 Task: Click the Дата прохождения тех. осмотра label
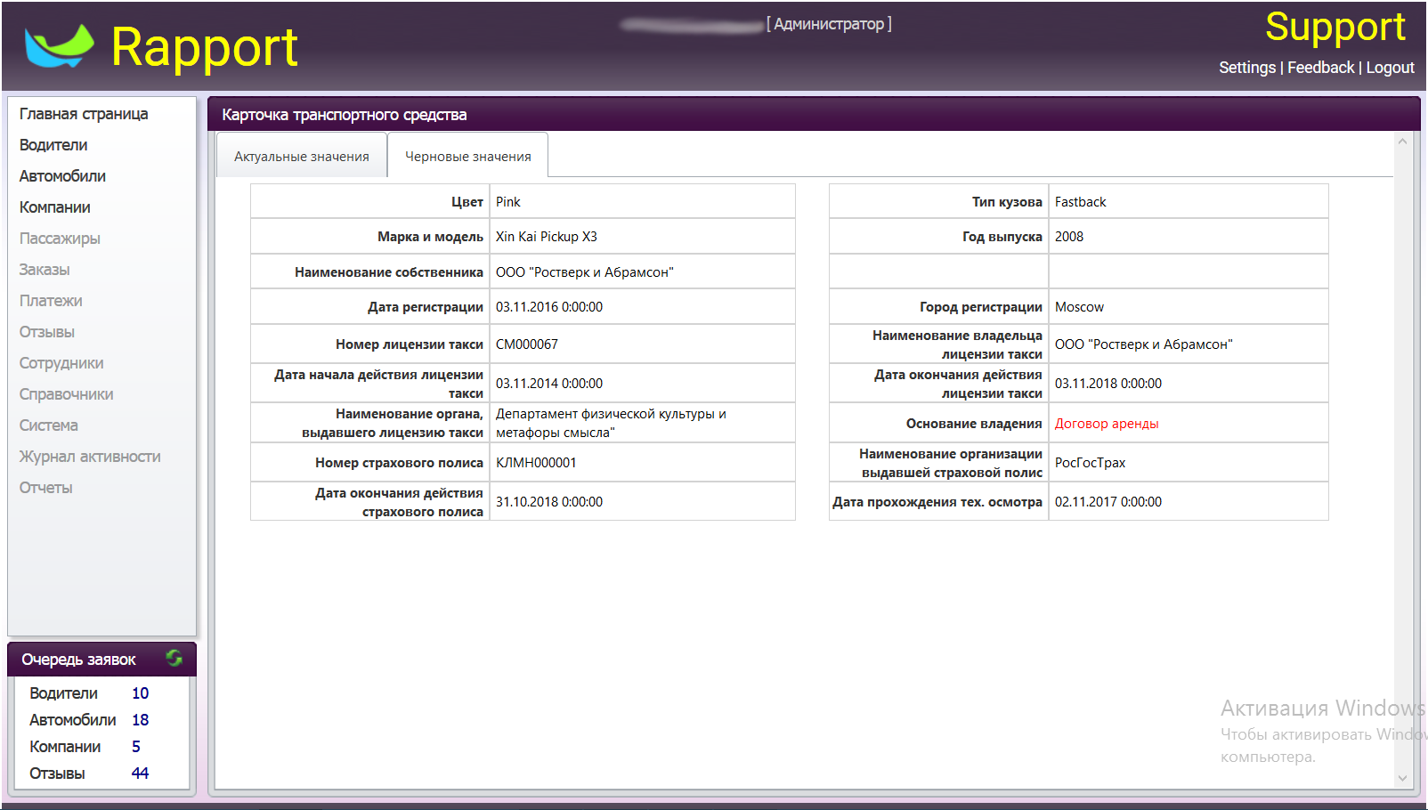[x=937, y=502]
